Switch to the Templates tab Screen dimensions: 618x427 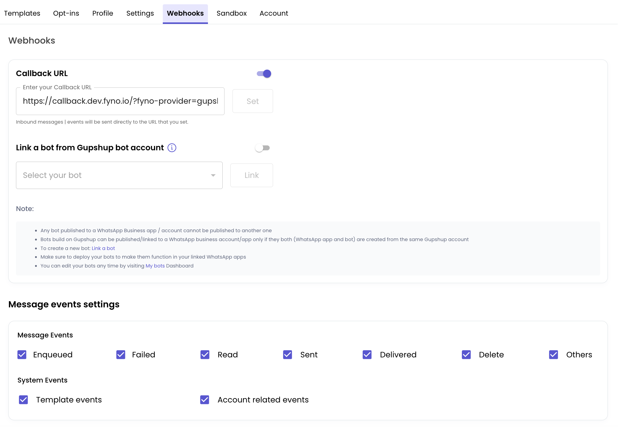coord(22,13)
